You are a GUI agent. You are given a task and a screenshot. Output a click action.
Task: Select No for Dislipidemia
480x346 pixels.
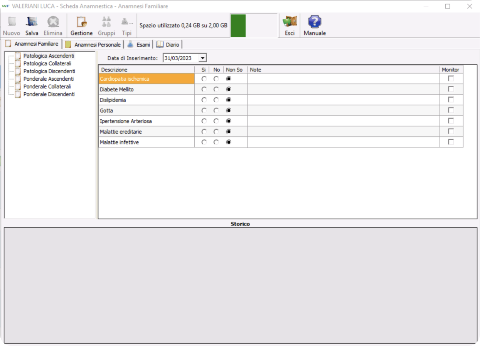[216, 100]
